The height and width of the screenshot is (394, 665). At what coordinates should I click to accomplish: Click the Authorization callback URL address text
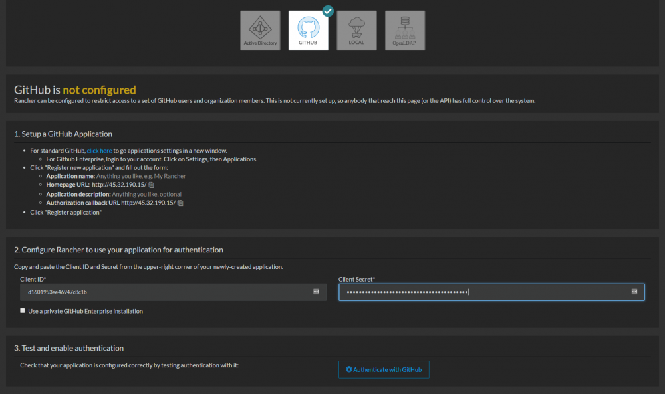pos(148,203)
